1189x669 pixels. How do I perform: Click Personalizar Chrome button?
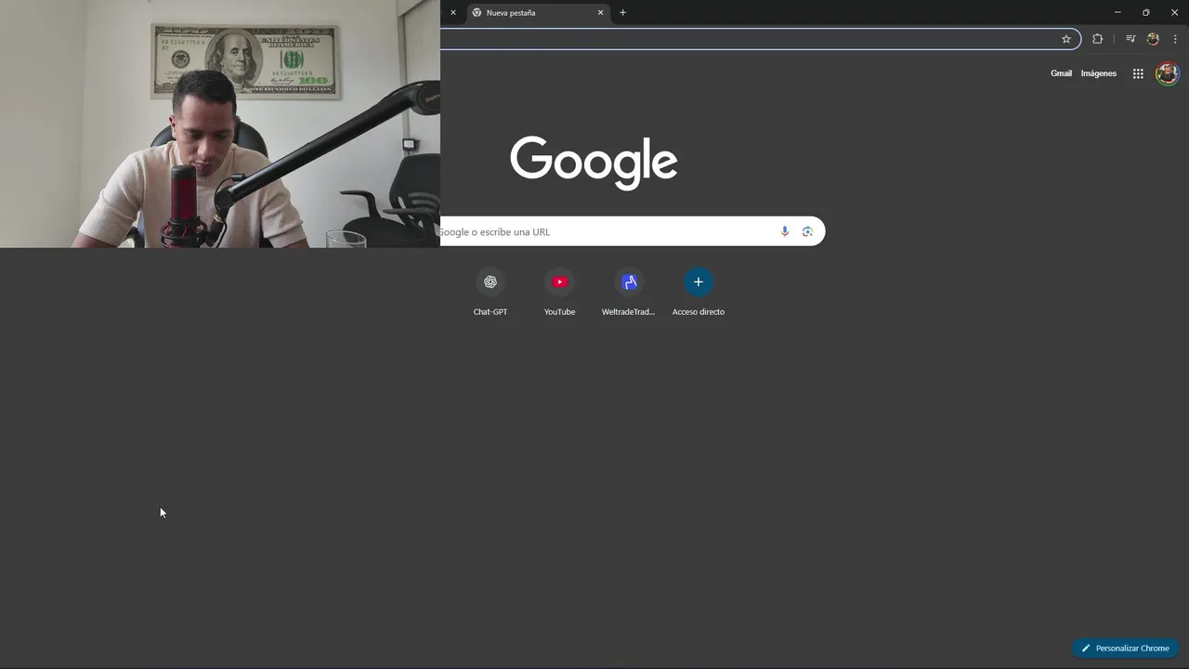[x=1125, y=649]
